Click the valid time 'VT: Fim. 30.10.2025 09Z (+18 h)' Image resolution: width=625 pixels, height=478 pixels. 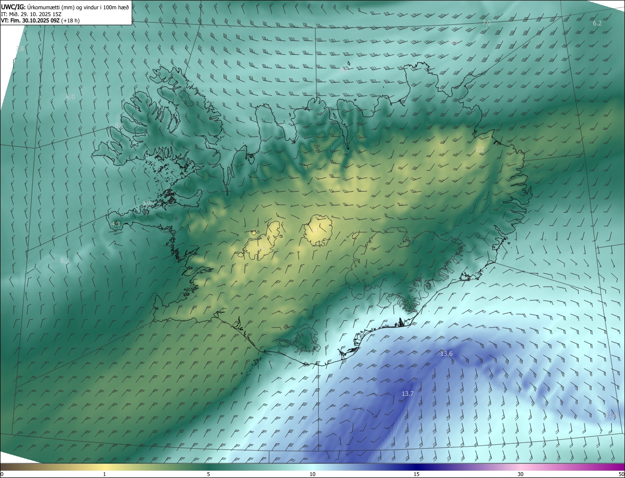pyautogui.click(x=40, y=21)
